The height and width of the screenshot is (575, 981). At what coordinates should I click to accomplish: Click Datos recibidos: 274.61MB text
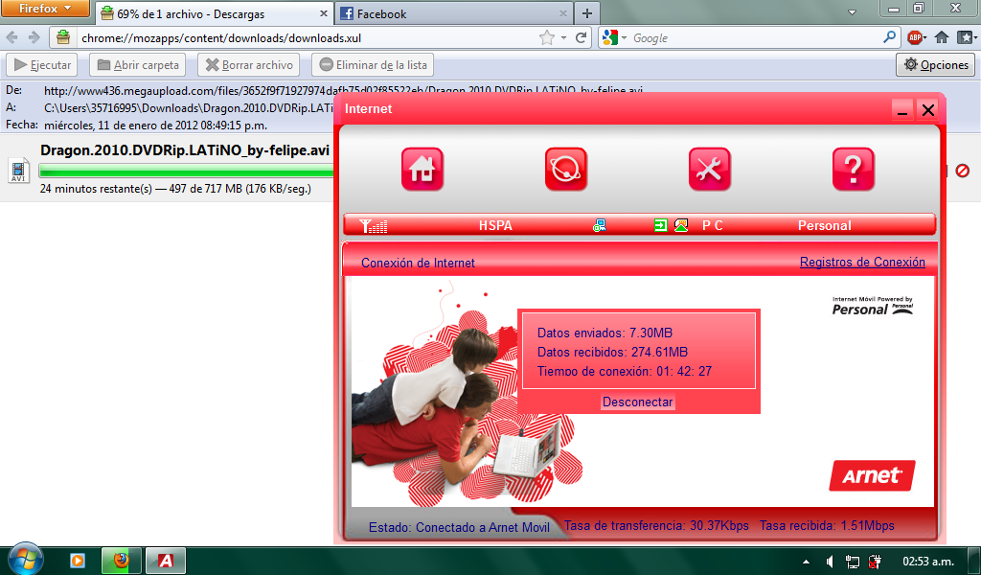[x=612, y=353]
